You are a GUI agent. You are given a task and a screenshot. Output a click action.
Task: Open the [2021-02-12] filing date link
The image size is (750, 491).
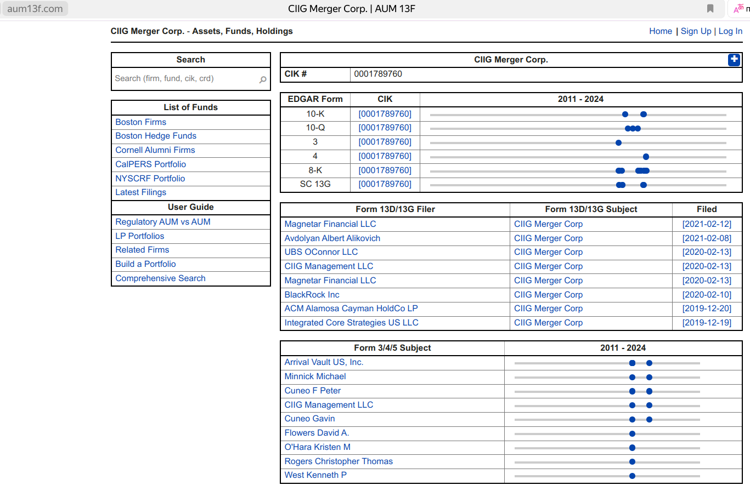[x=707, y=224]
